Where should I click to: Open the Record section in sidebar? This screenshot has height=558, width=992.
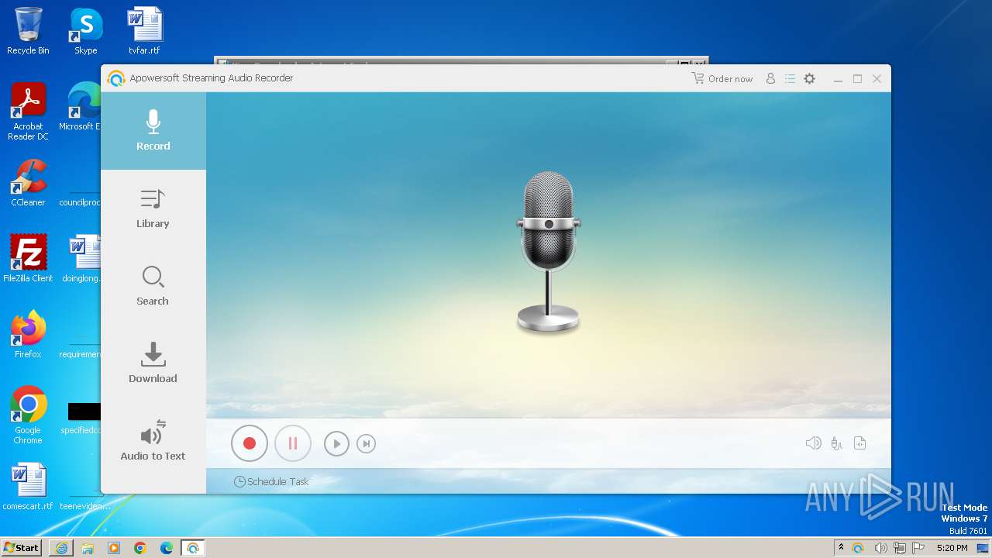click(x=153, y=131)
